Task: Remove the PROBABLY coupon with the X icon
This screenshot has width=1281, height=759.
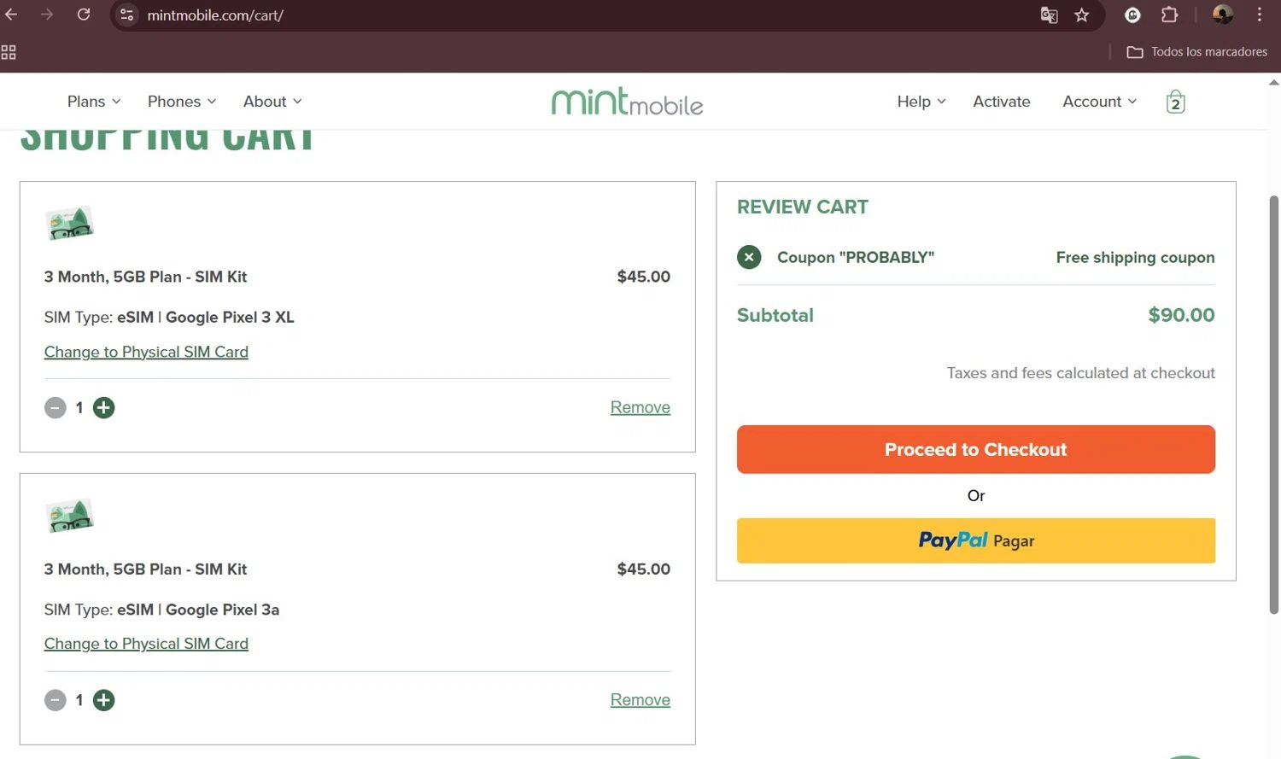Action: (x=749, y=257)
